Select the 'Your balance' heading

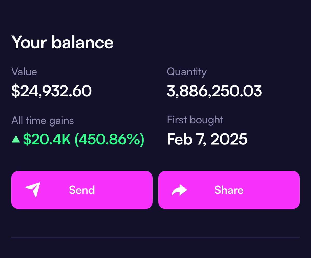(x=62, y=42)
